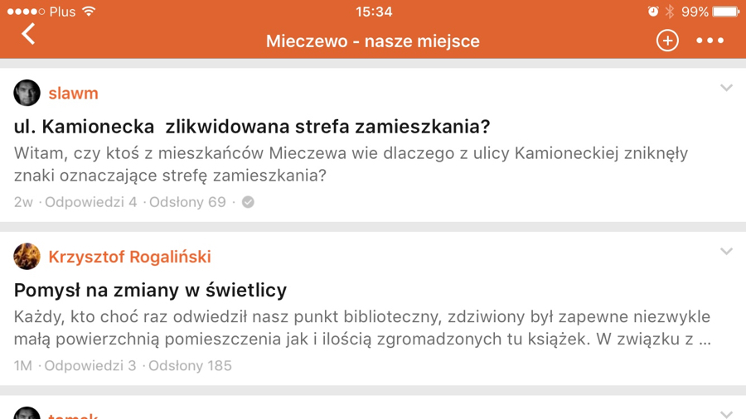Screen dimensions: 746x419
Task: Open username link slawm
Action: point(73,93)
